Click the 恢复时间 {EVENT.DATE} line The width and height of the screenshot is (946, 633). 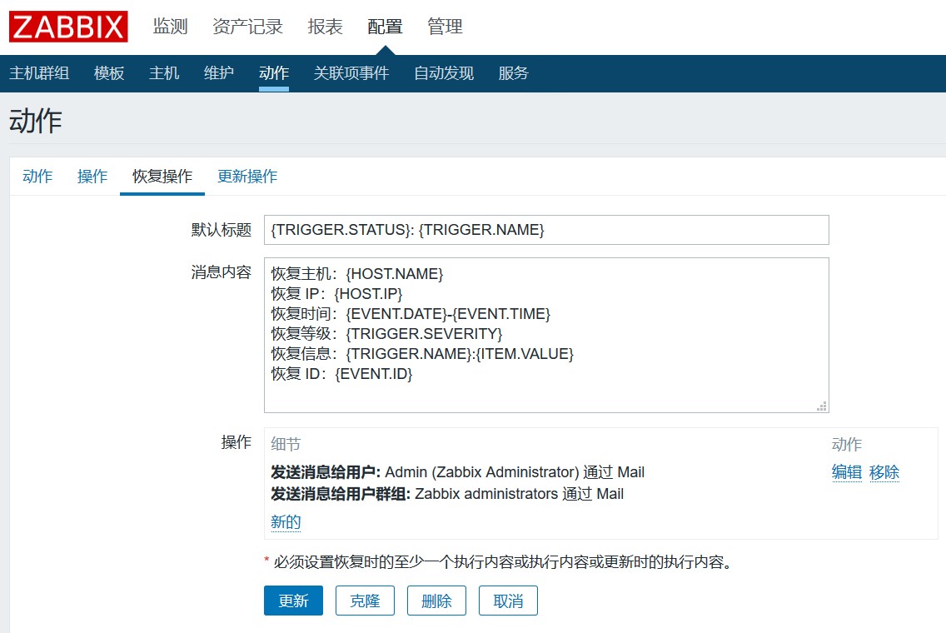(x=411, y=314)
